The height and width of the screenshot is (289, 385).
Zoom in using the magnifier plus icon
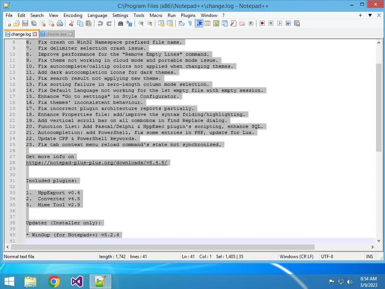(141, 23)
